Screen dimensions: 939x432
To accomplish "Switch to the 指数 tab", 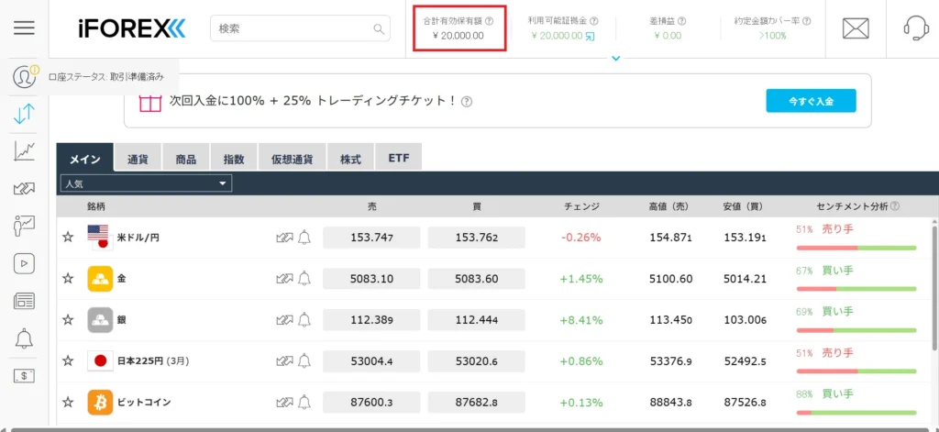I will [x=234, y=157].
